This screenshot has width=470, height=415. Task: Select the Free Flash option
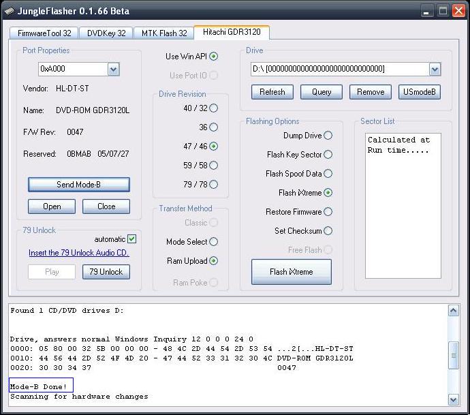click(328, 250)
